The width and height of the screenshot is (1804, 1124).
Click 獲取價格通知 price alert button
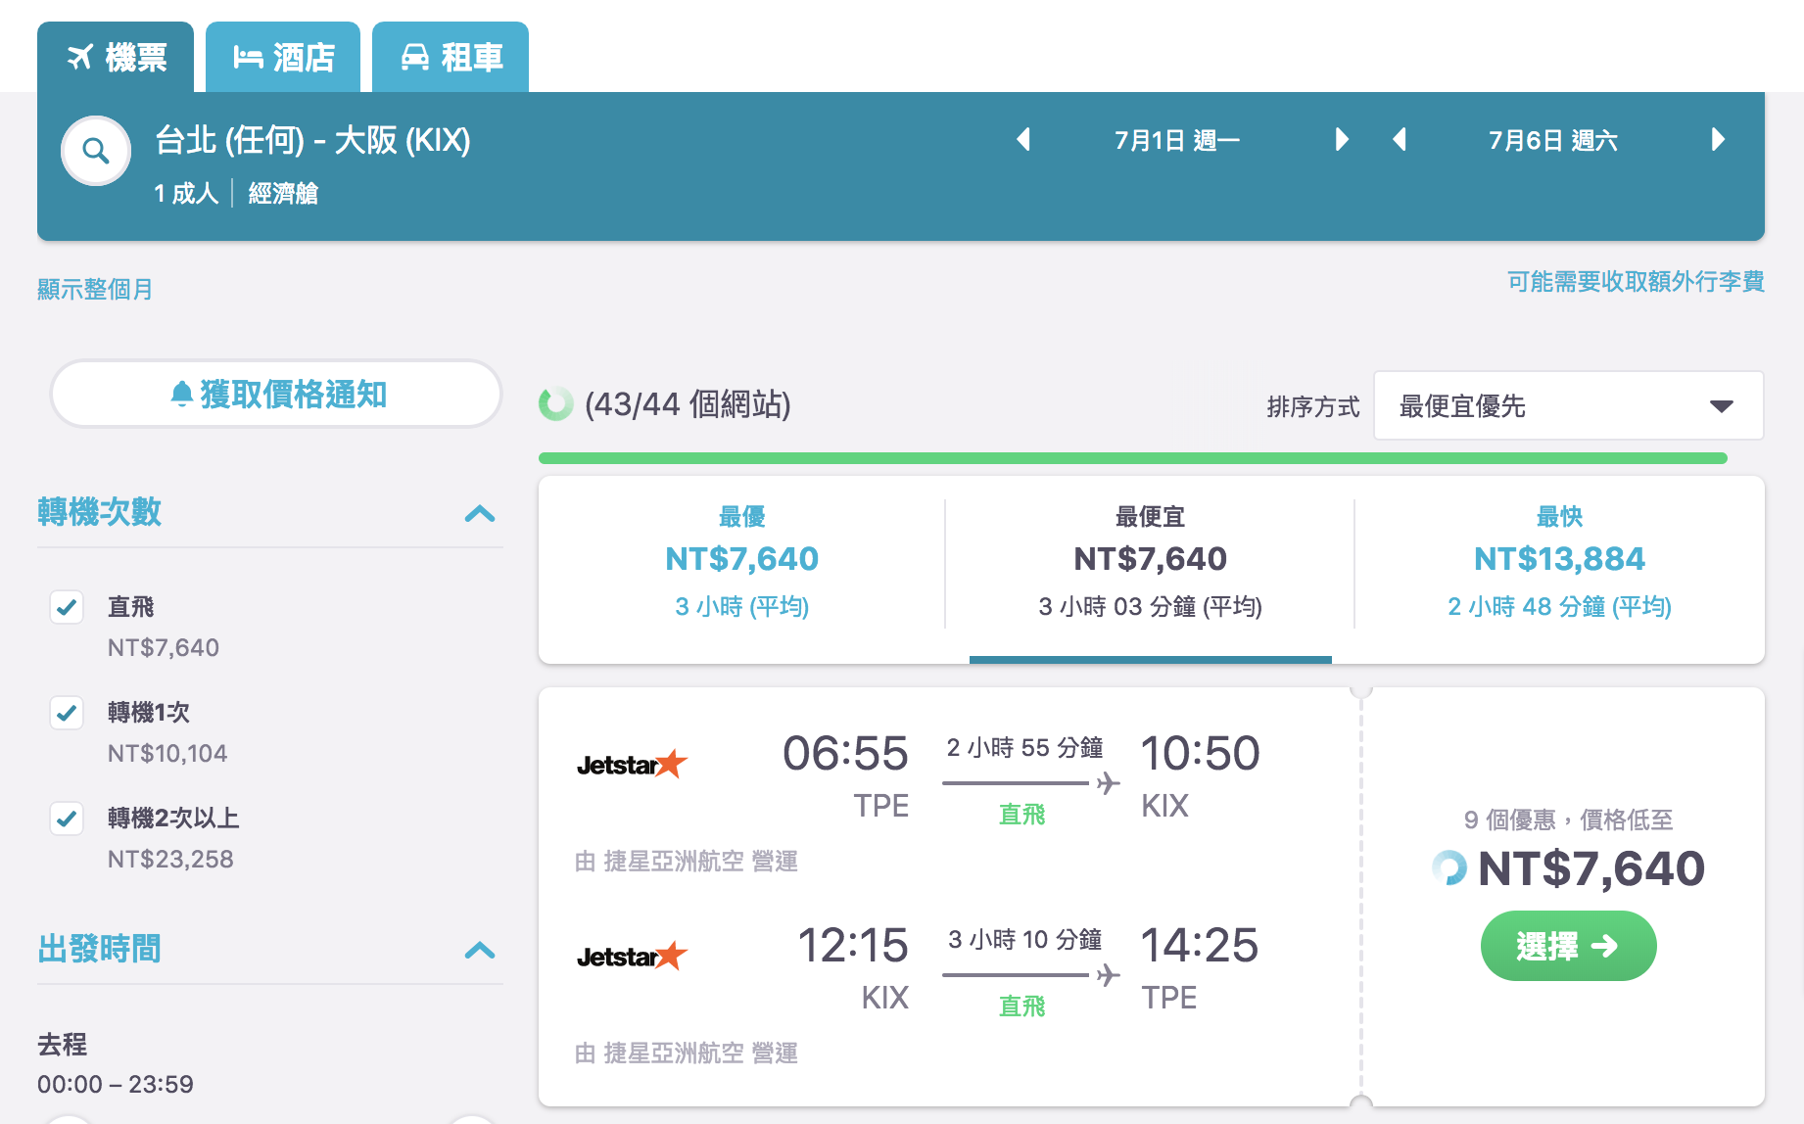276,394
